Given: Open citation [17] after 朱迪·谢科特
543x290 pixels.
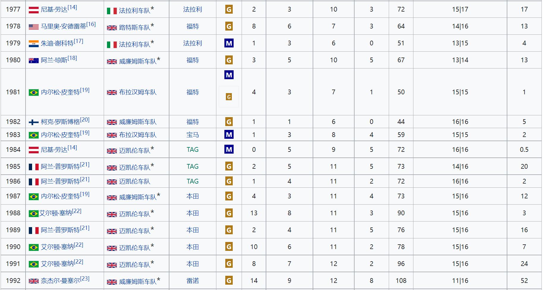Looking at the screenshot, I should tap(79, 41).
